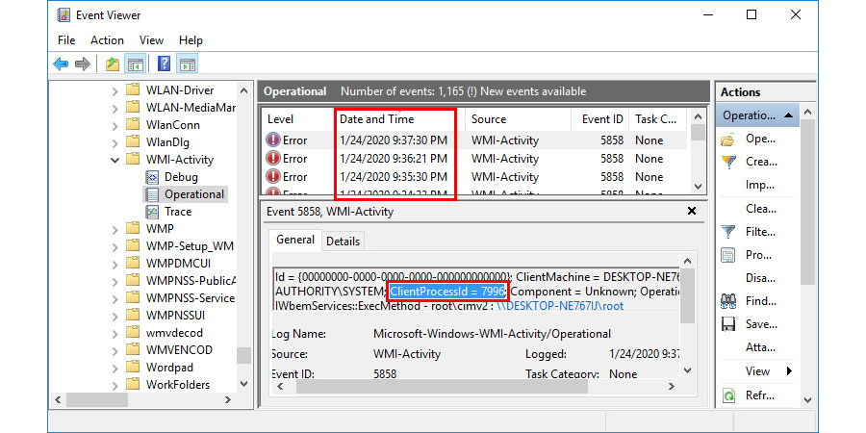866x433 pixels.
Task: Click the Trace log icon in tree
Action: pyautogui.click(x=152, y=212)
